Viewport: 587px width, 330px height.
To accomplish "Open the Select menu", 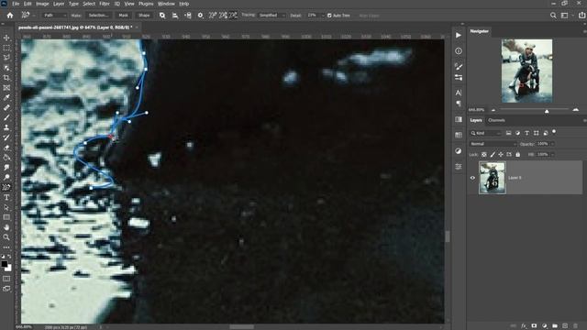I will pyautogui.click(x=89, y=4).
